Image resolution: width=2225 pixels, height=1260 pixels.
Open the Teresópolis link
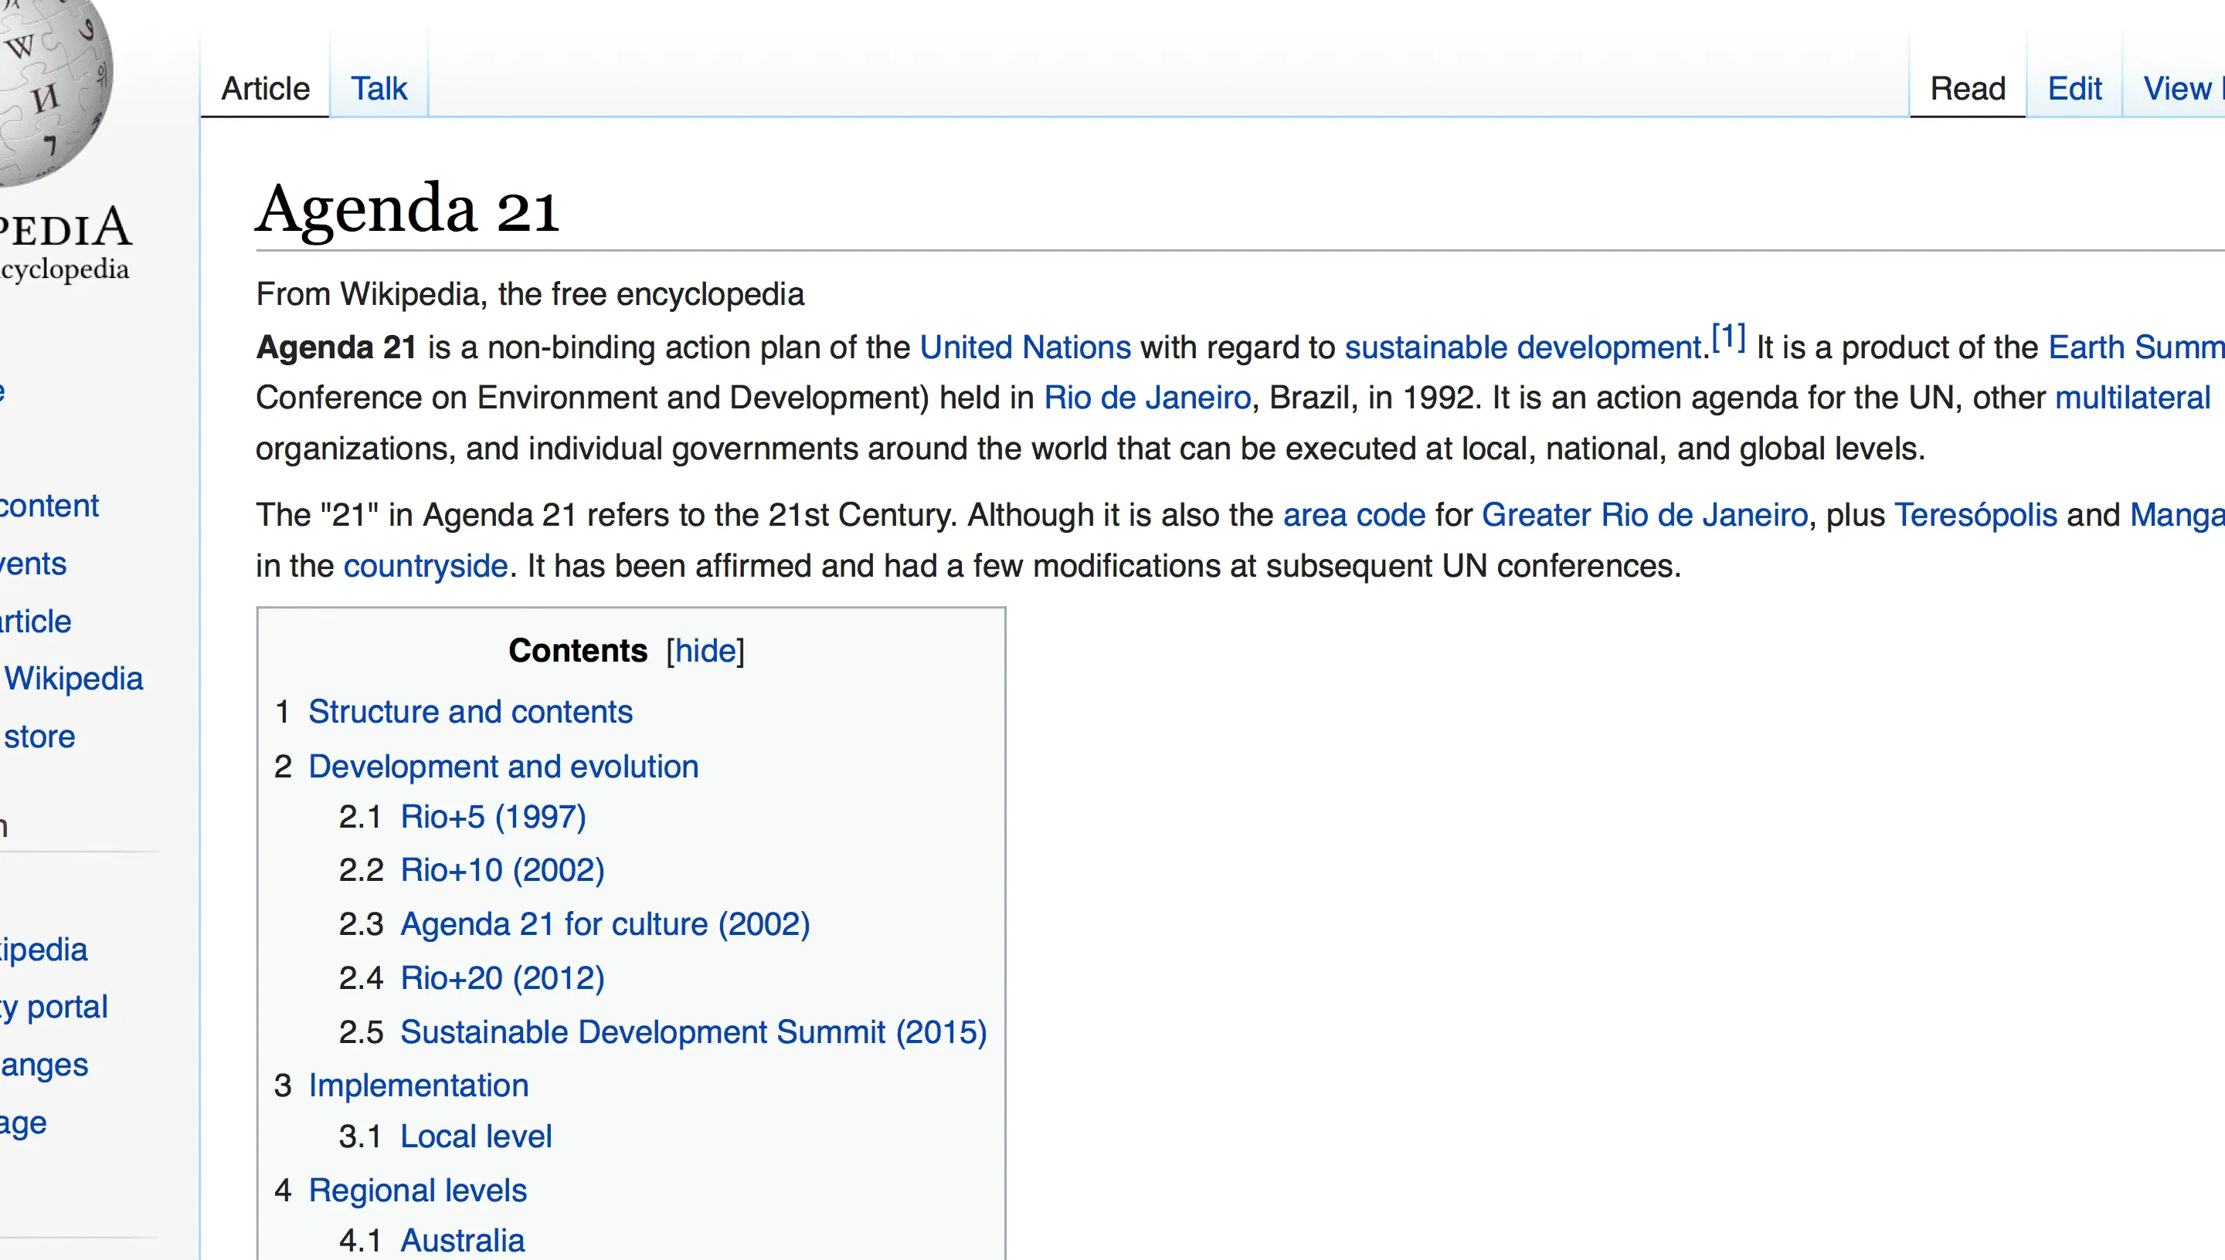coord(1975,515)
